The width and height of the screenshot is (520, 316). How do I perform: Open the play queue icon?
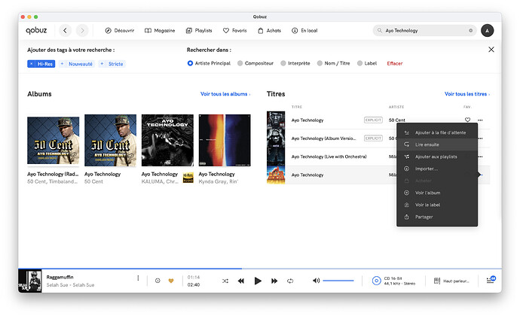tap(491, 280)
